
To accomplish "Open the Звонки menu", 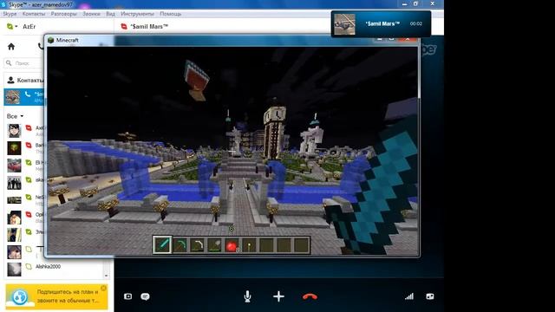I will pos(91,14).
